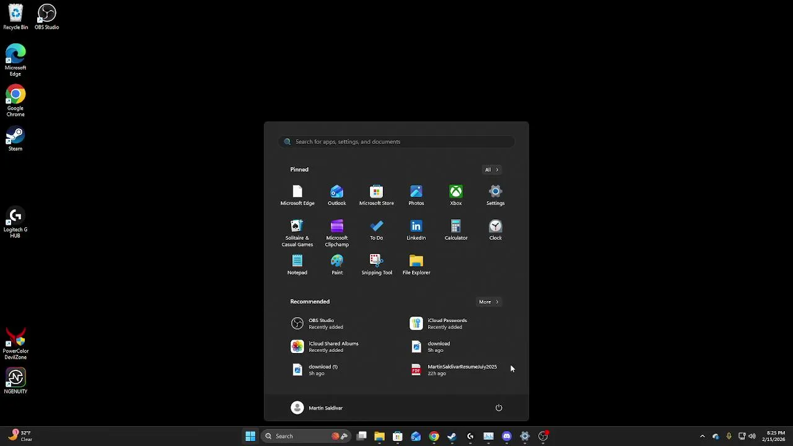Open pinned Settings in Start menu

(496, 196)
